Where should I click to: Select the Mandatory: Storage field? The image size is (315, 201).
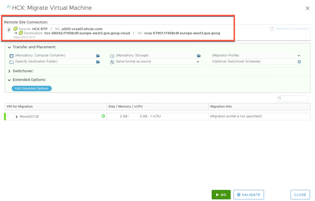(156, 55)
